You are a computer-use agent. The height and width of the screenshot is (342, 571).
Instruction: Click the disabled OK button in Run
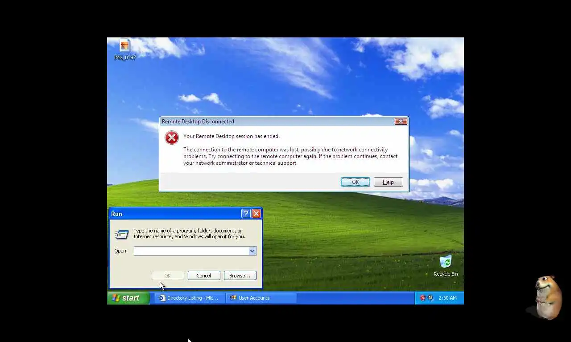168,276
